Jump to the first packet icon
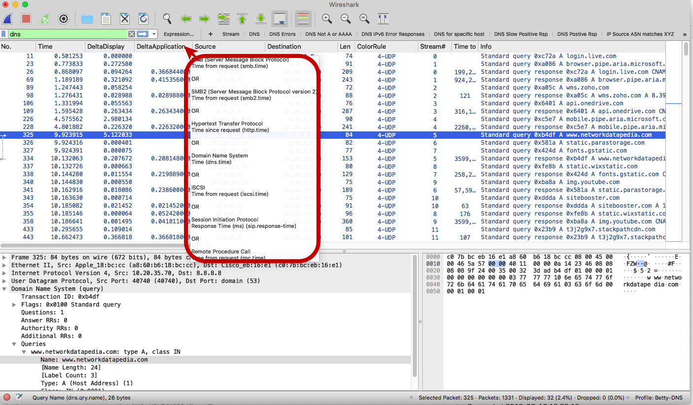The height and width of the screenshot is (405, 693). coord(242,19)
